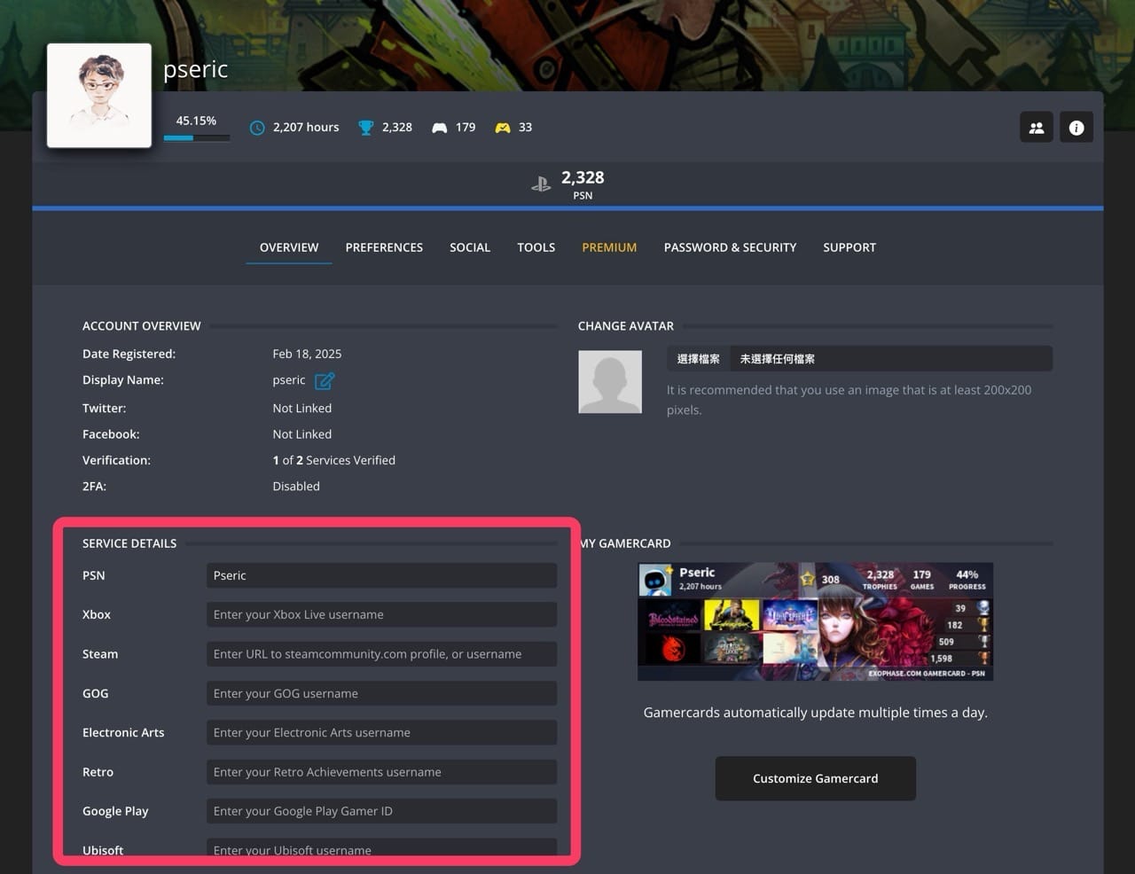Click the PlayStation logo above PSN
Screen dimensions: 1135x874
(x=541, y=184)
